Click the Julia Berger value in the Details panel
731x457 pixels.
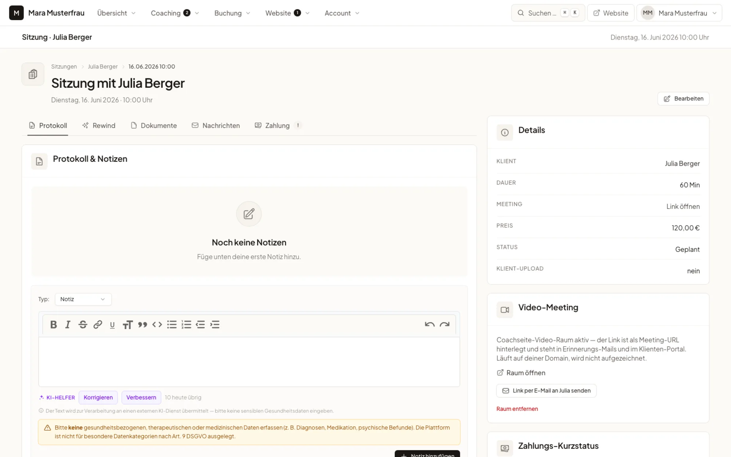[682, 163]
